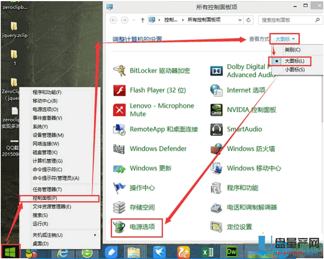Choose 控制面板(P) from the context menu

[45, 198]
